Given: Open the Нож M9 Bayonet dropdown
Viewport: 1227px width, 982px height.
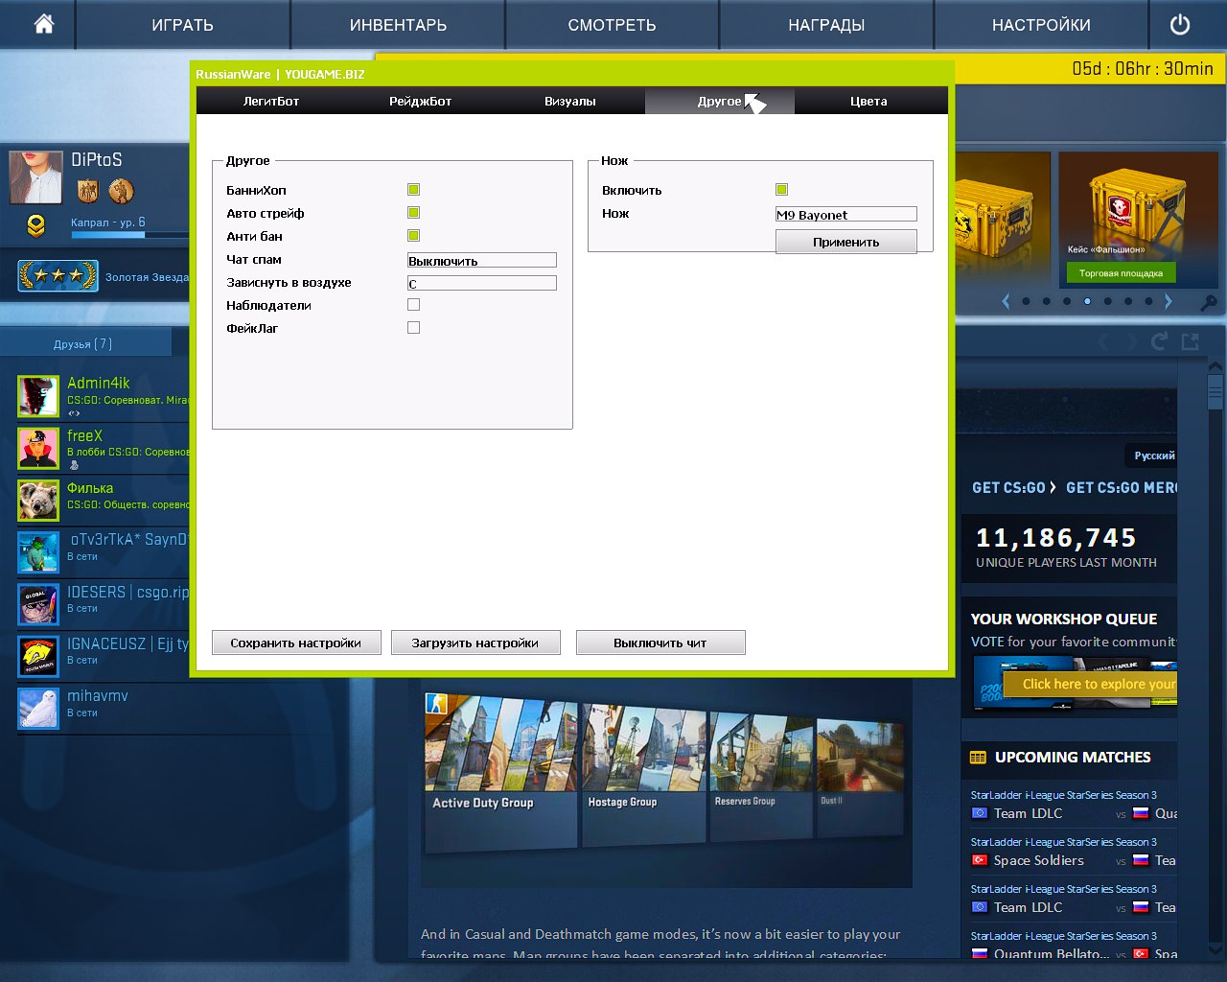Looking at the screenshot, I should coord(846,214).
